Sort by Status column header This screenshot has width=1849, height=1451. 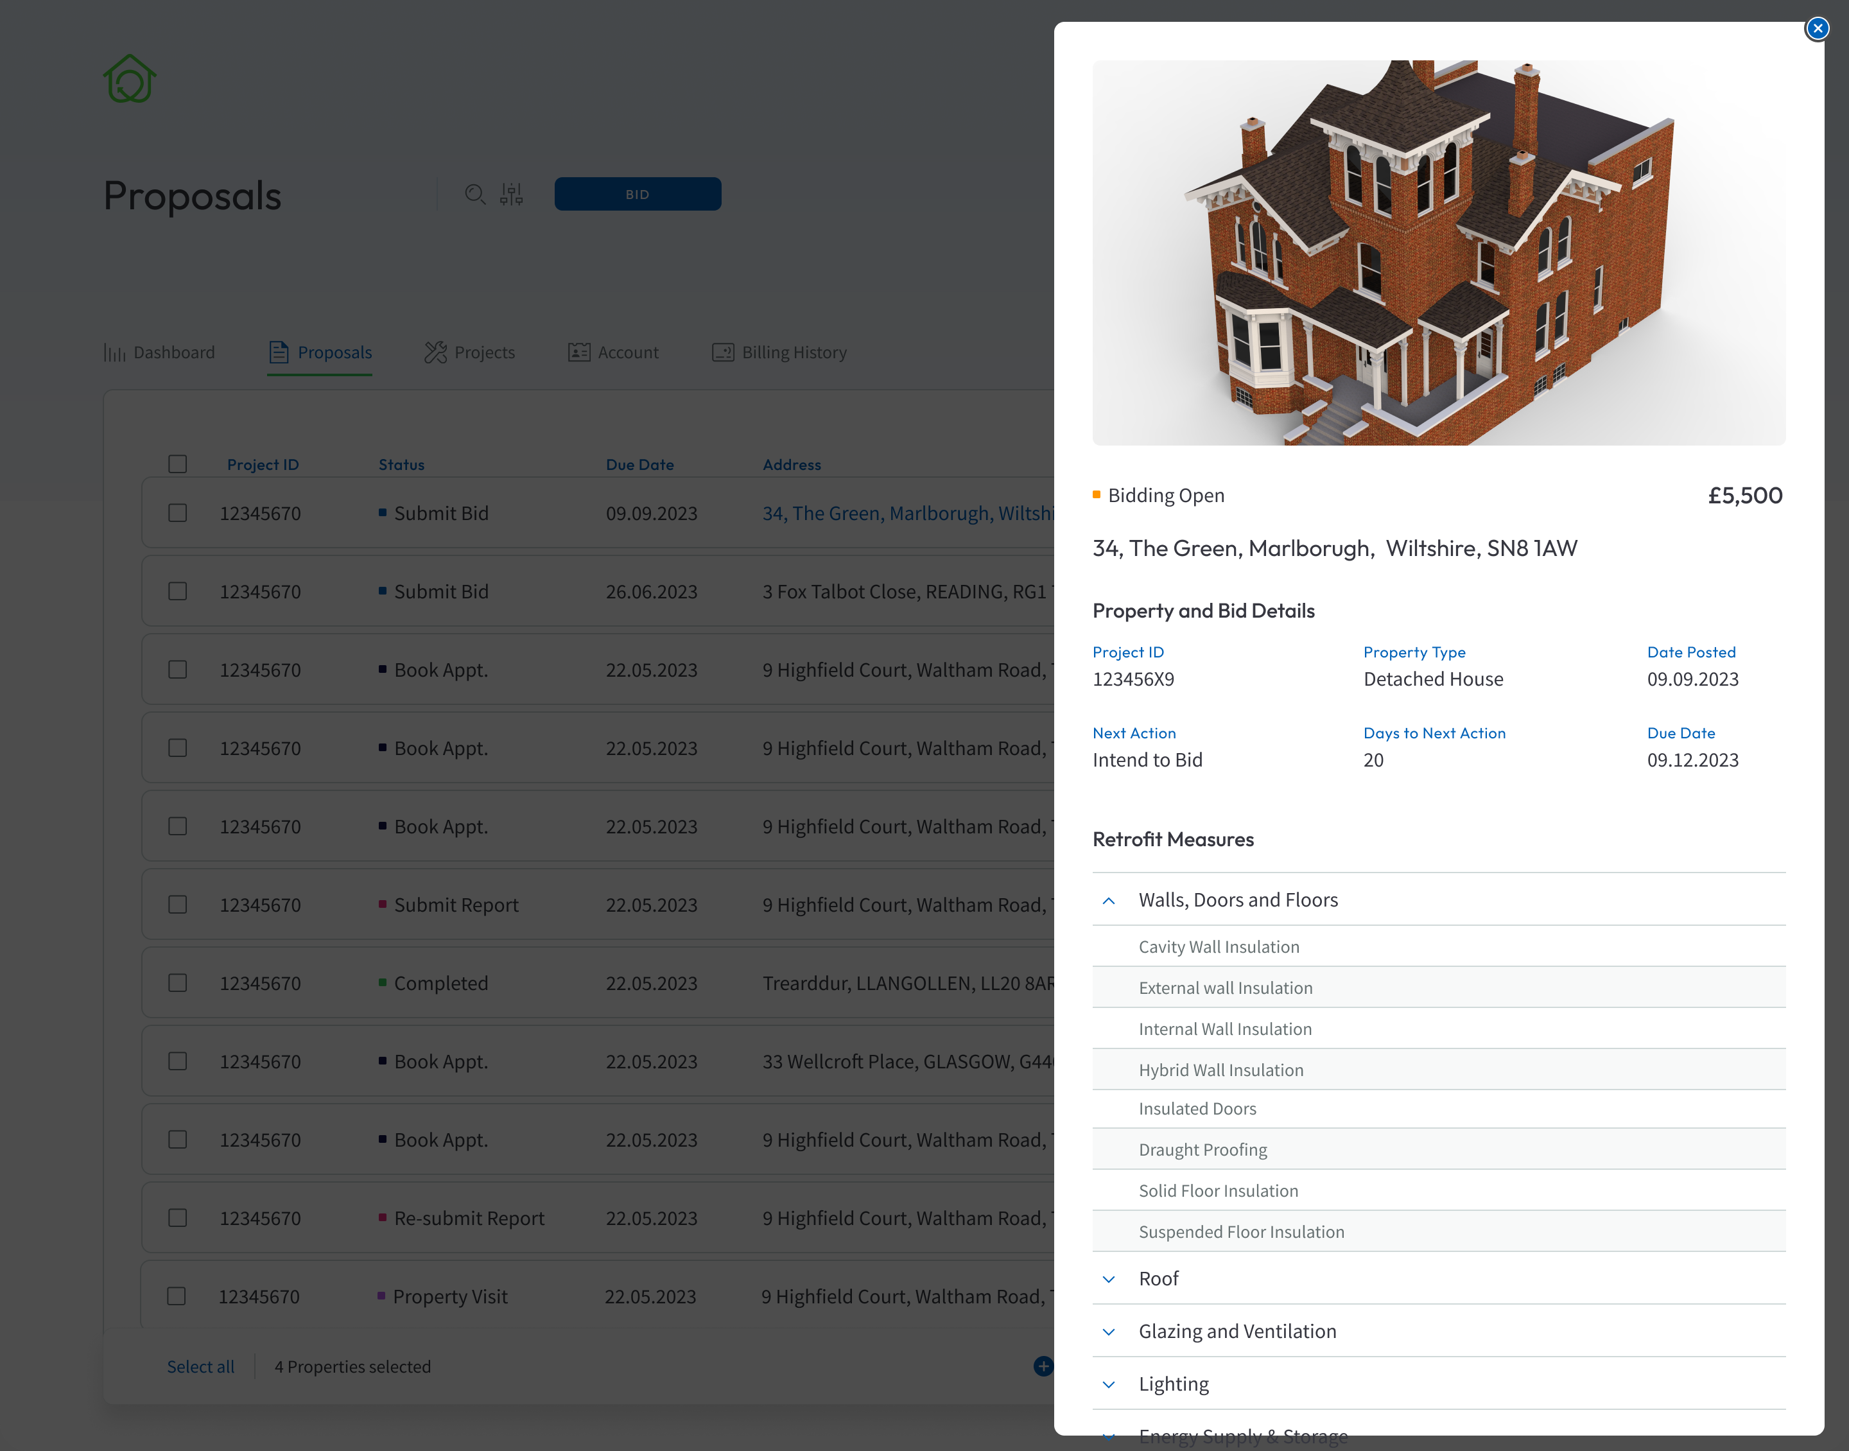(x=402, y=465)
